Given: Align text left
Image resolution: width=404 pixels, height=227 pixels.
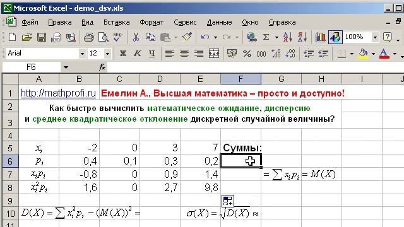Looking at the screenshot, I should coord(169,54).
